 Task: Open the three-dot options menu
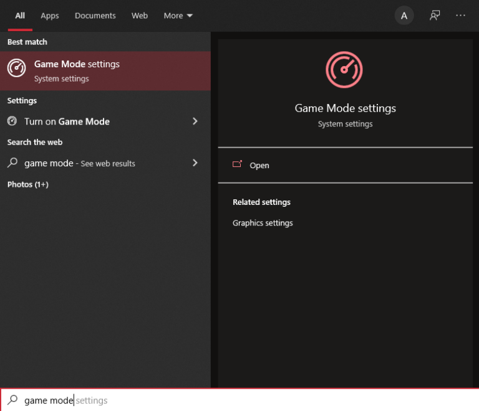point(460,15)
